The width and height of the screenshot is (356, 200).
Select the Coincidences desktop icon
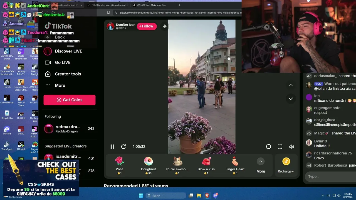pyautogui.click(x=7, y=99)
